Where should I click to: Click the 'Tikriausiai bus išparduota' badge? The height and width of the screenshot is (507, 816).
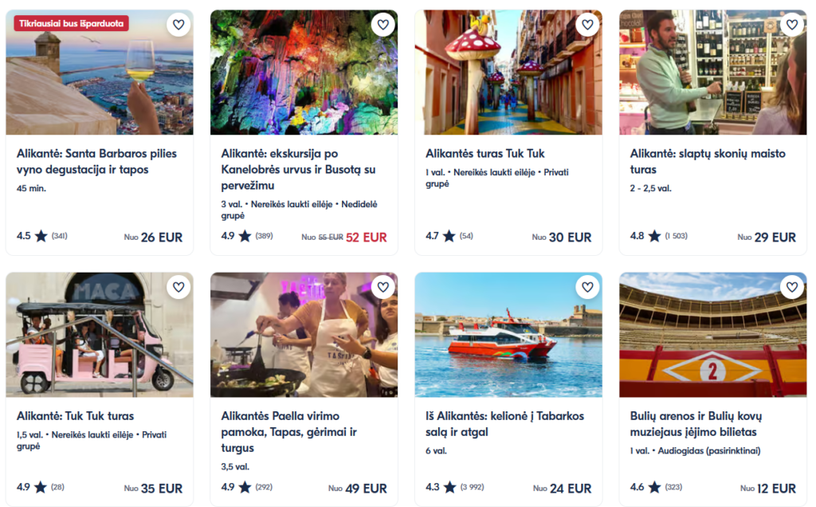pyautogui.click(x=71, y=23)
